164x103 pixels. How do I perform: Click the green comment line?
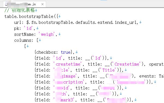20,10
